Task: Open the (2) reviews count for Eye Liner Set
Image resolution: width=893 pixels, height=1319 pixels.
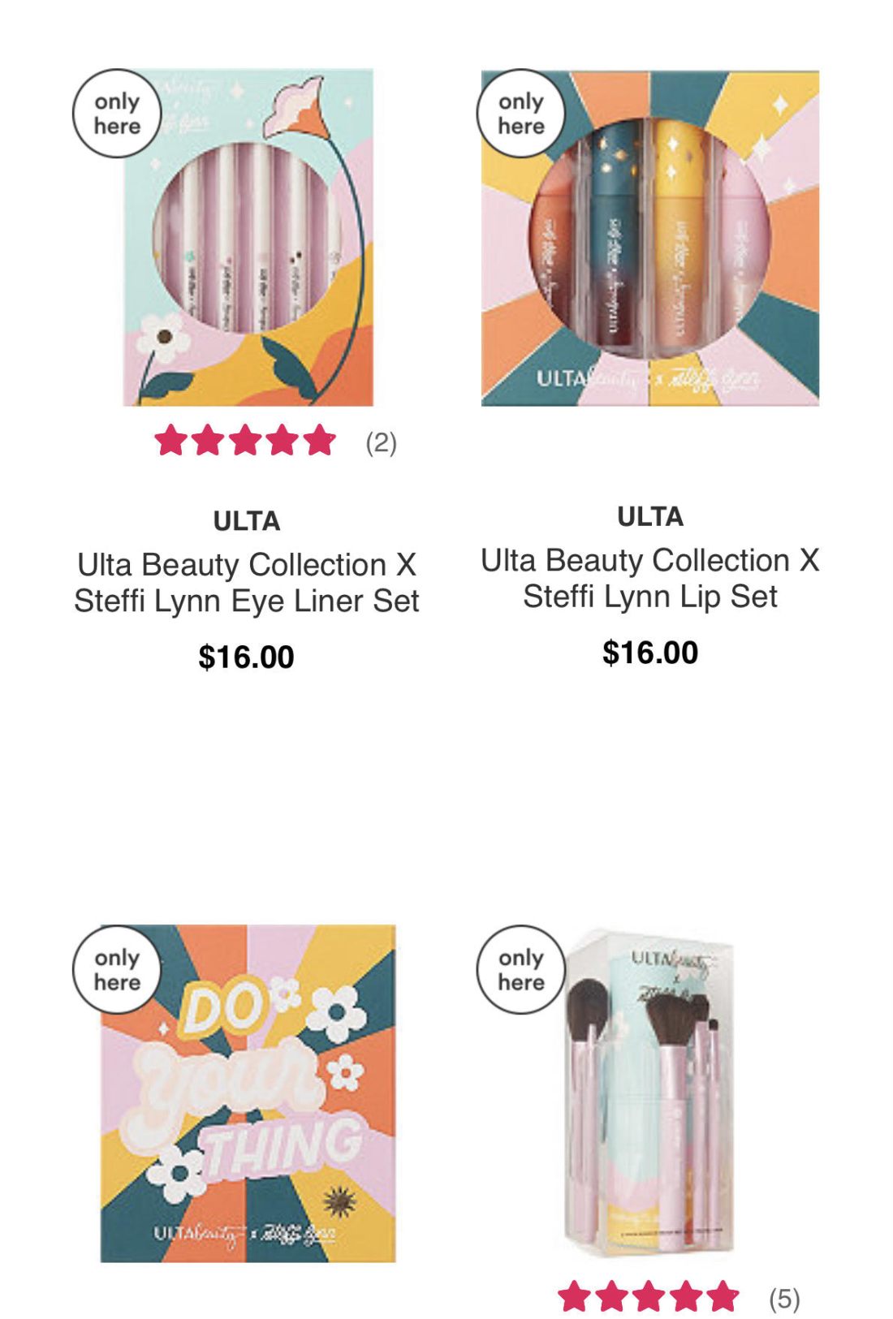Action: [x=381, y=442]
